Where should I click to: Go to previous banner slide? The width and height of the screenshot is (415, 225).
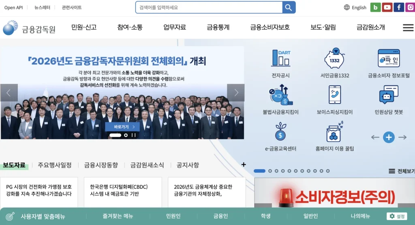click(9, 93)
